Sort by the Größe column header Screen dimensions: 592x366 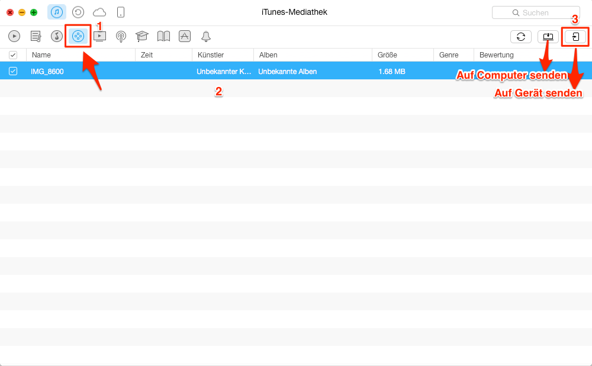(x=403, y=55)
